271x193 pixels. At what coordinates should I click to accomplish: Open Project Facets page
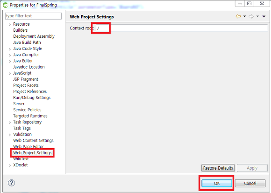[26, 86]
